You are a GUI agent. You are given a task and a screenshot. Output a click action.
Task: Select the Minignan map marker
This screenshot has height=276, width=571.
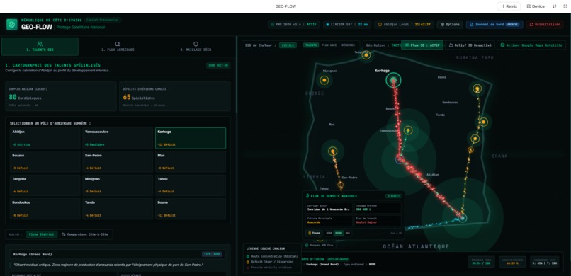click(x=324, y=80)
